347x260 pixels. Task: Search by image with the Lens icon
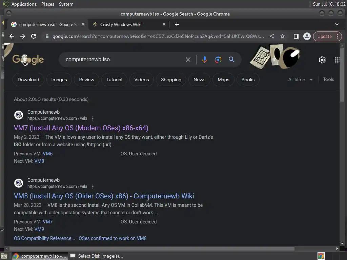(218, 60)
